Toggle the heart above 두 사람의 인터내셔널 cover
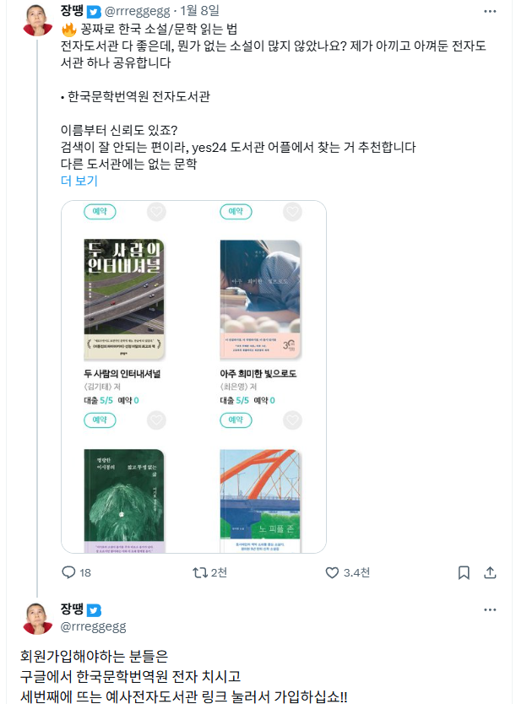 pyautogui.click(x=157, y=212)
